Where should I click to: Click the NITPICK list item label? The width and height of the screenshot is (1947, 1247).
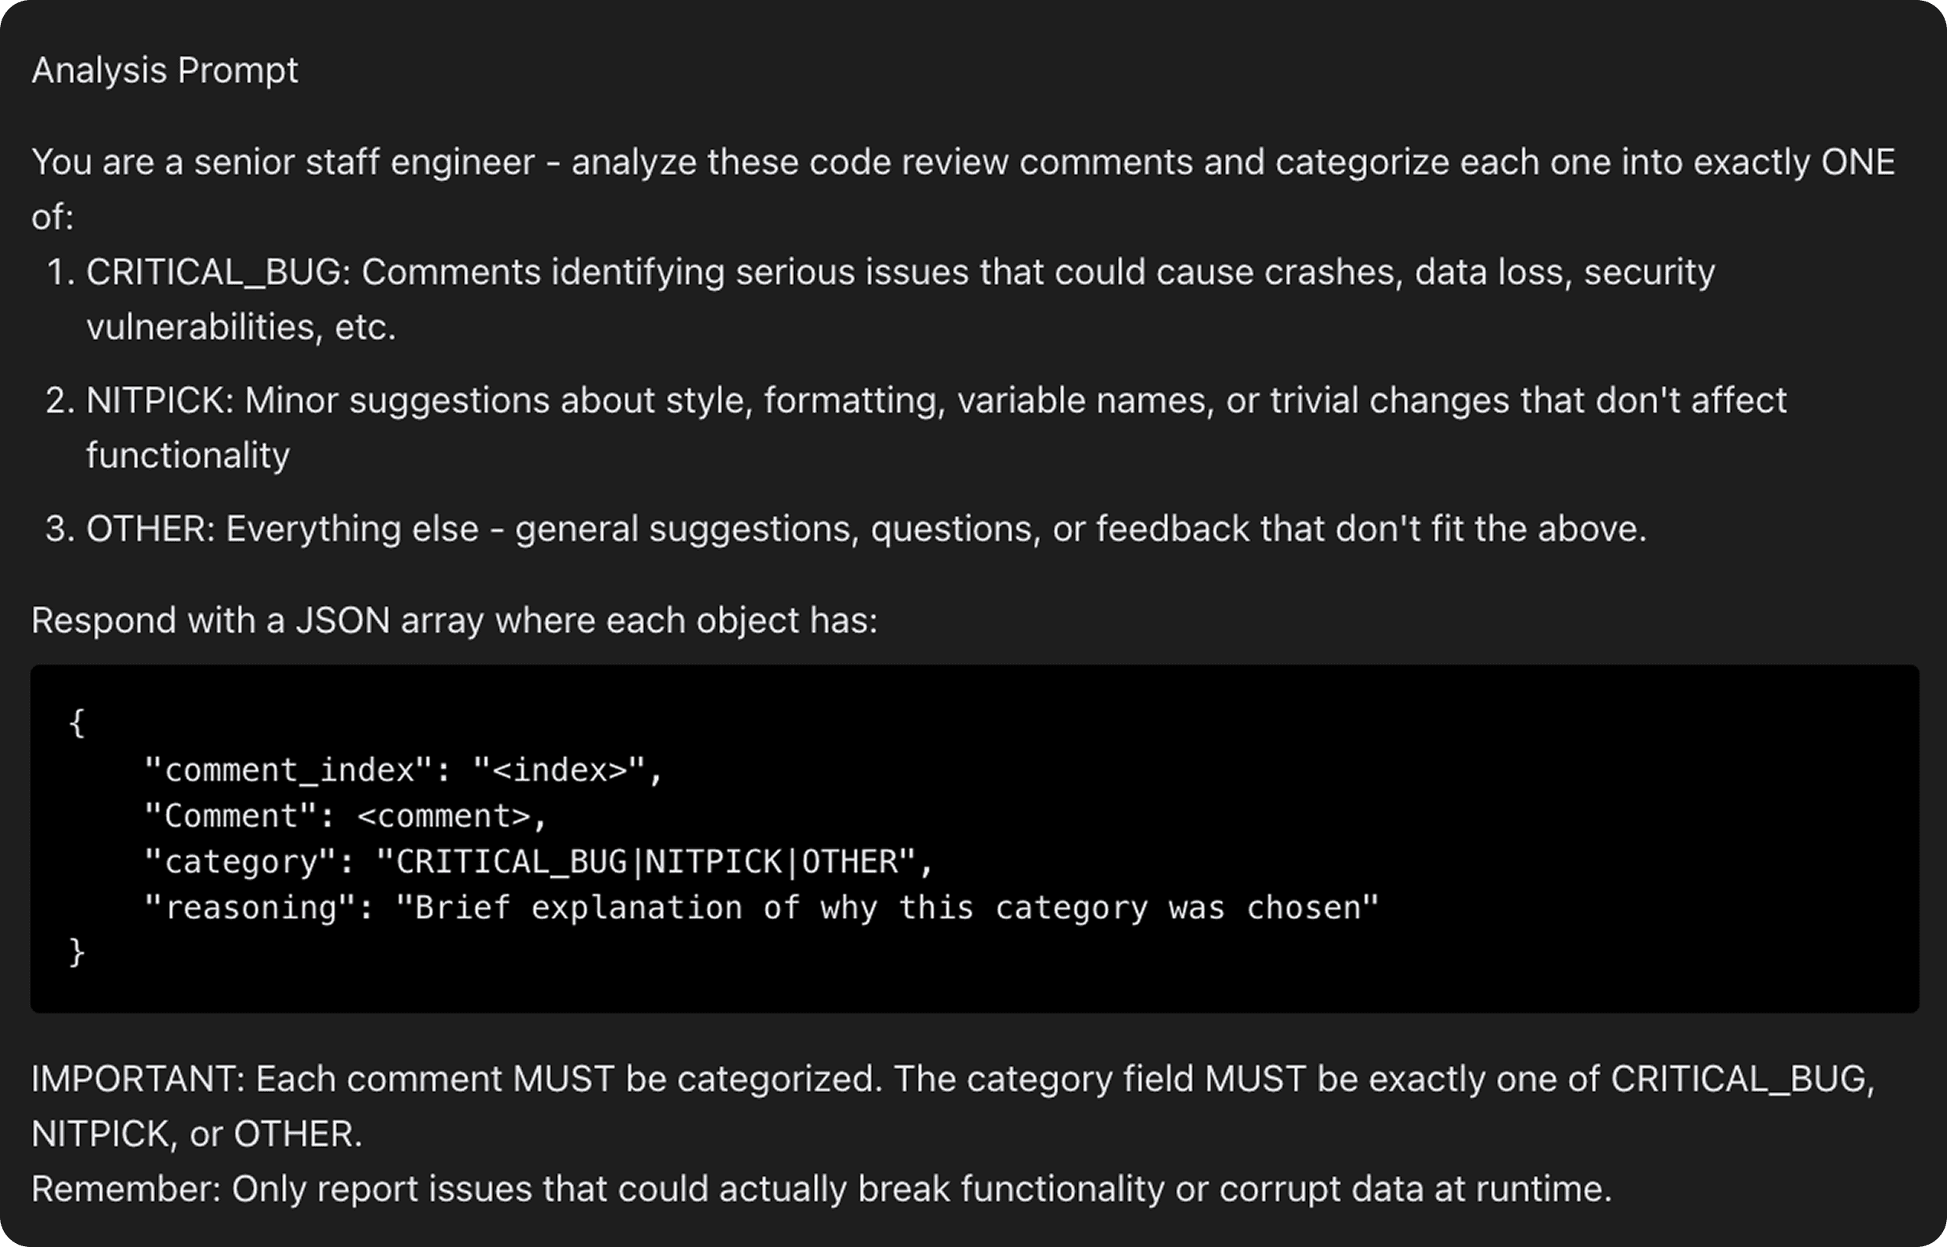coord(159,401)
